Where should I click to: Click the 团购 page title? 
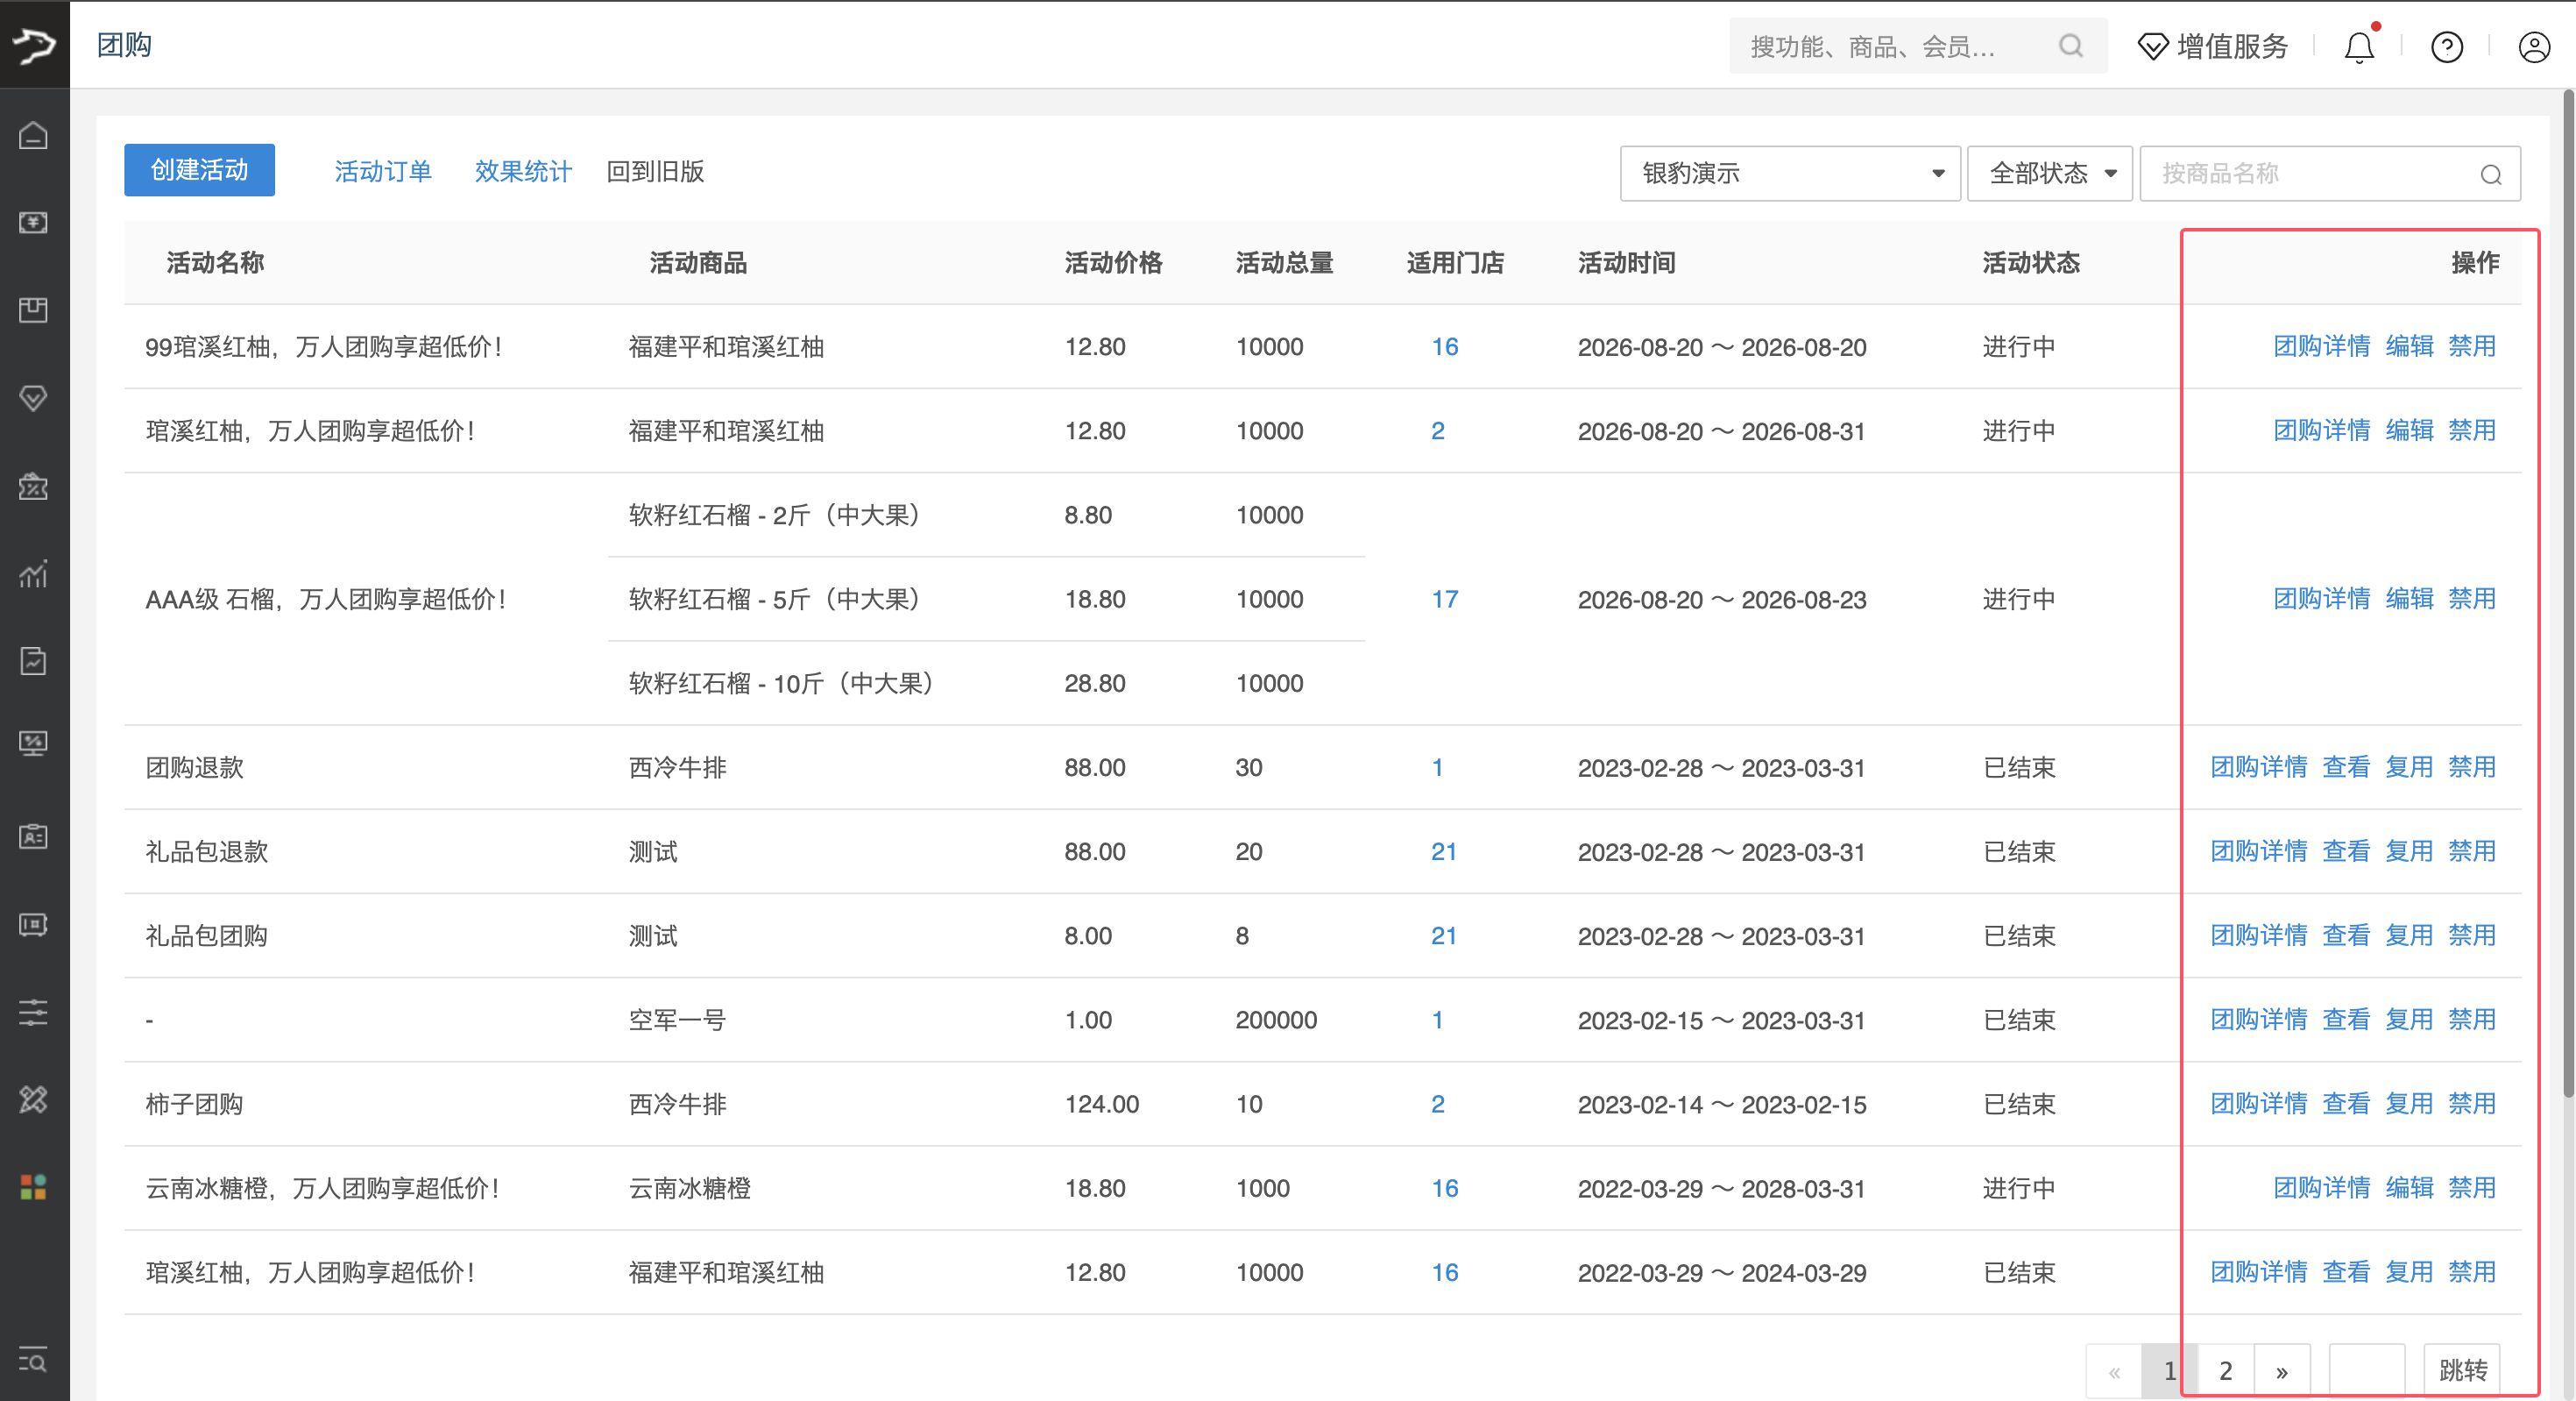click(x=124, y=45)
